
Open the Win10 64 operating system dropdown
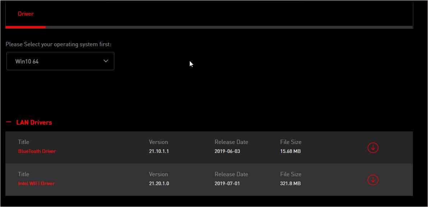(x=60, y=61)
